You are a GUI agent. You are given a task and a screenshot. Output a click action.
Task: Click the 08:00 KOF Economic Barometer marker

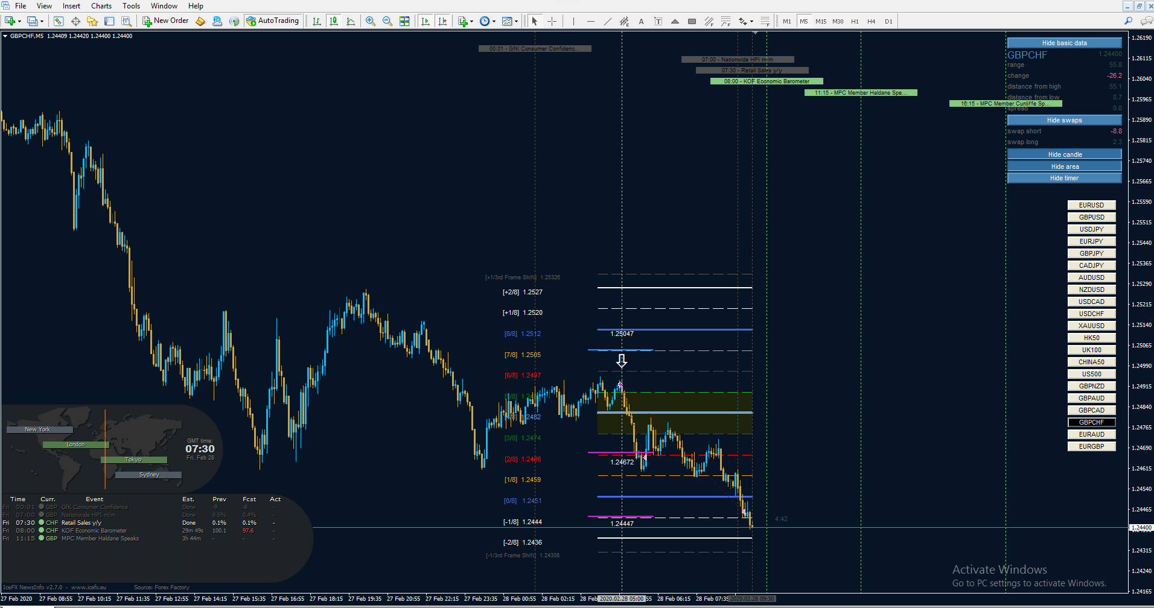pos(767,81)
